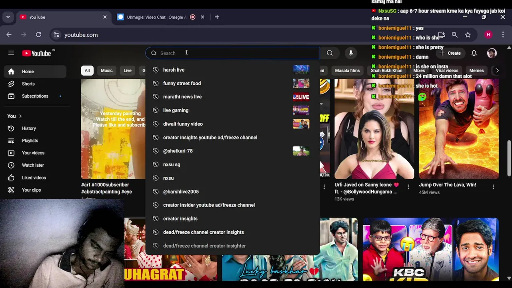This screenshot has width=512, height=288.
Task: Open the abstract painting video thumbnail
Action: click(113, 129)
